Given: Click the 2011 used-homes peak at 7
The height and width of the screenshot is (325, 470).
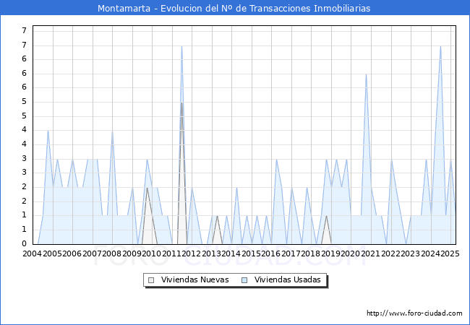Looking at the screenshot, I should (181, 46).
